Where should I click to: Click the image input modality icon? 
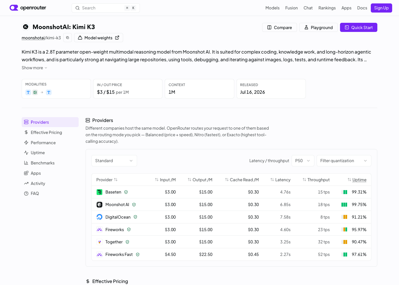pyautogui.click(x=35, y=92)
